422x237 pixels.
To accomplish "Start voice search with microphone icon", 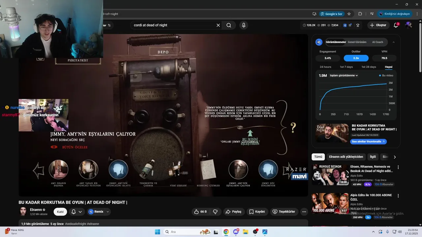I will (244, 25).
